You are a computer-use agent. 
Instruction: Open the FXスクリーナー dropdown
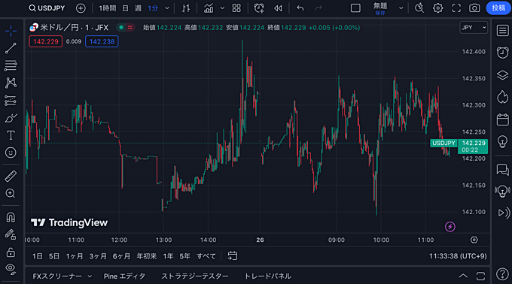pos(62,276)
